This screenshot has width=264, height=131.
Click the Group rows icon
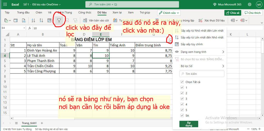[x=233, y=21]
